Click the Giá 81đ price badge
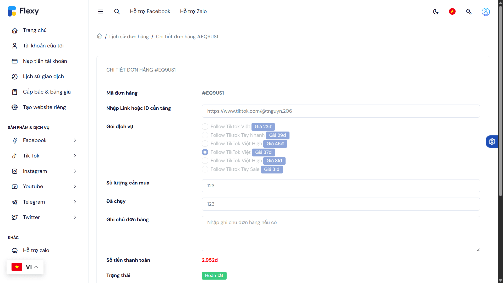This screenshot has height=283, width=503. tap(274, 161)
